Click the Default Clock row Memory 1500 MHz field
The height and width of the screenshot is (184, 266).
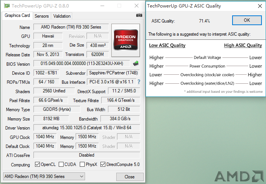pyautogui.click(x=87, y=146)
